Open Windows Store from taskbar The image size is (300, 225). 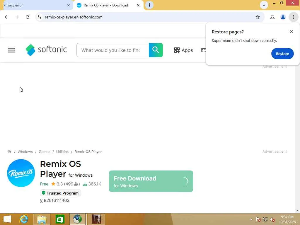(x=60, y=219)
